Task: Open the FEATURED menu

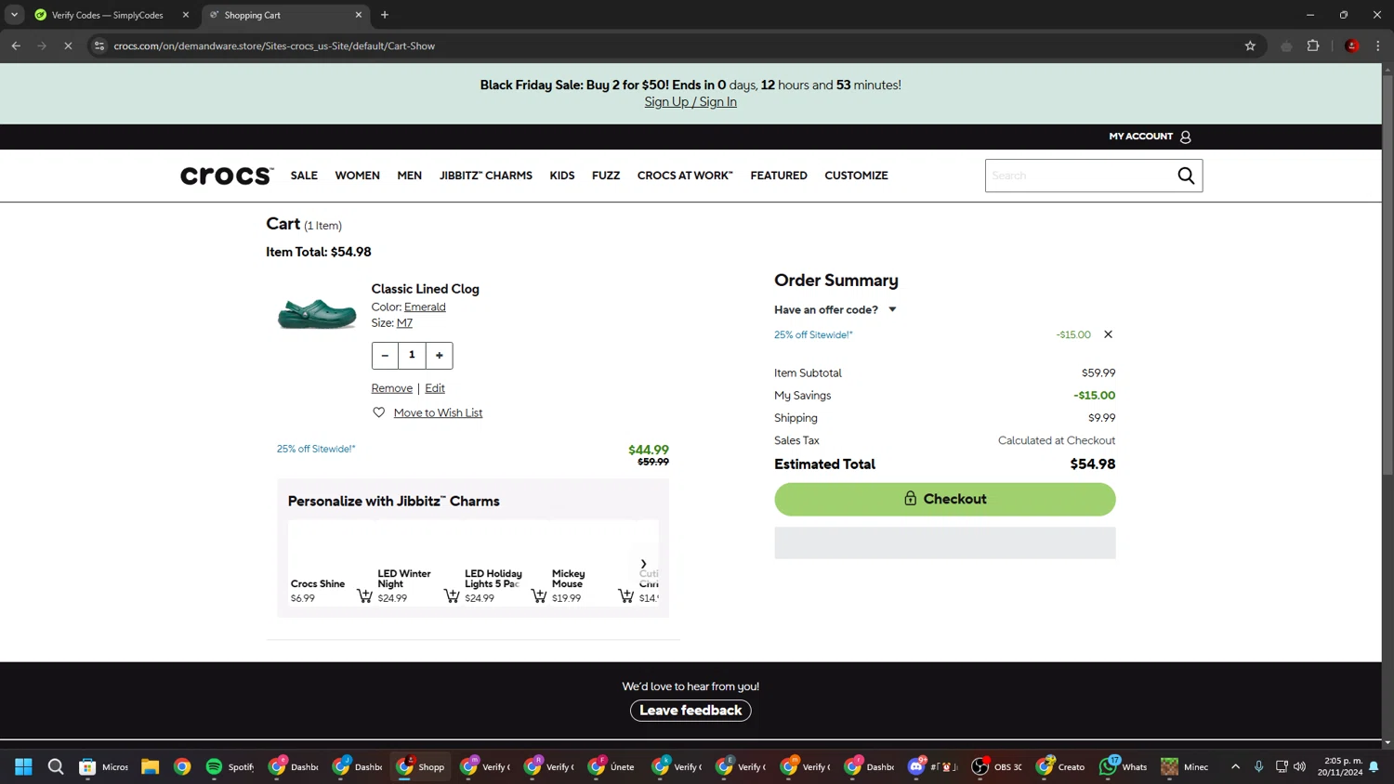Action: coord(779,176)
